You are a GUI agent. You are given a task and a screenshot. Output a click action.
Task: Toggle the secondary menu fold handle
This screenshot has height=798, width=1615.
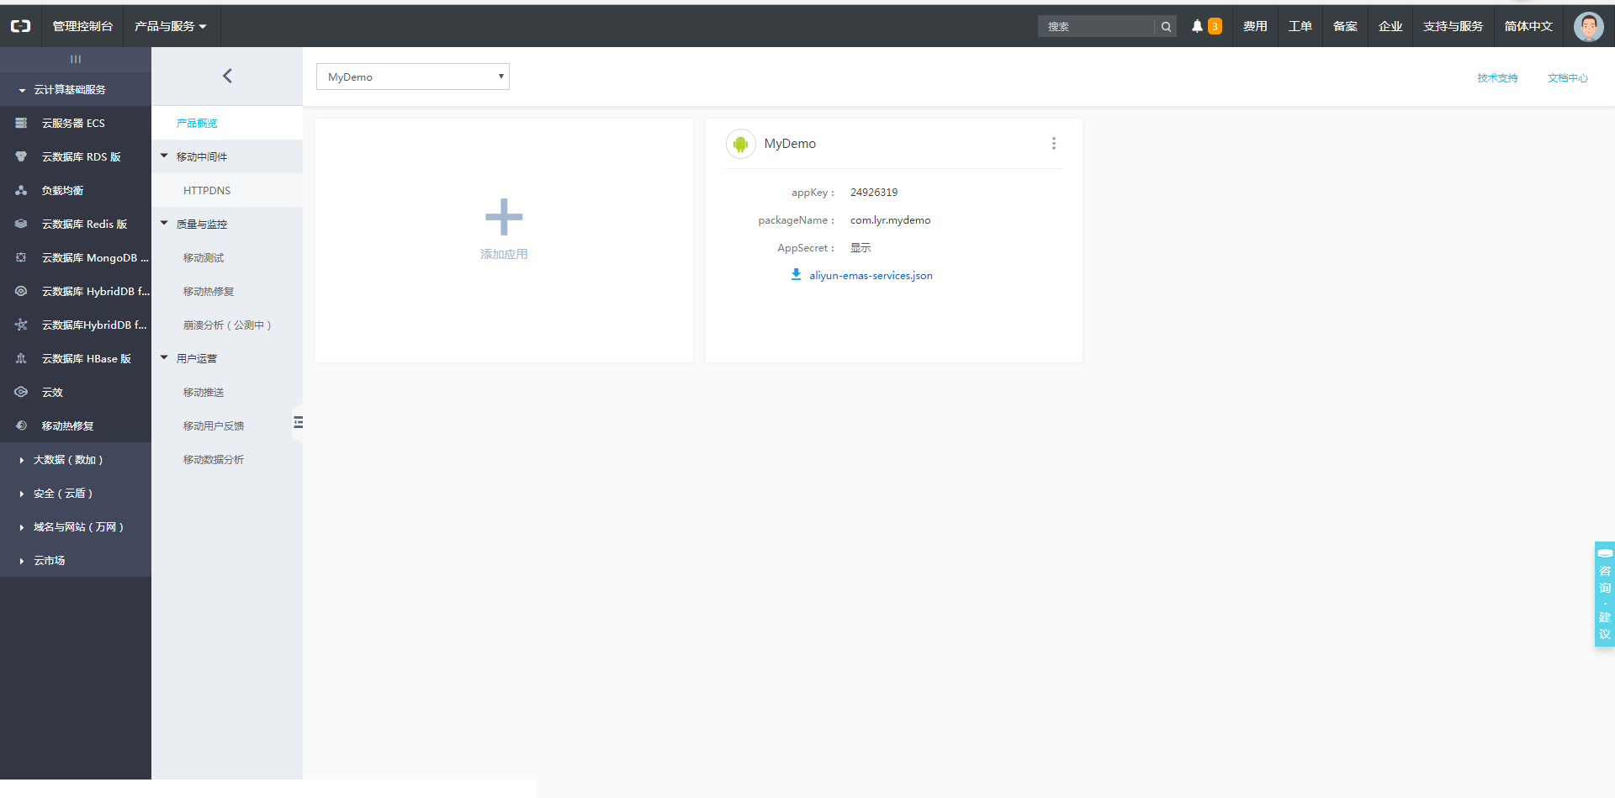pos(298,422)
